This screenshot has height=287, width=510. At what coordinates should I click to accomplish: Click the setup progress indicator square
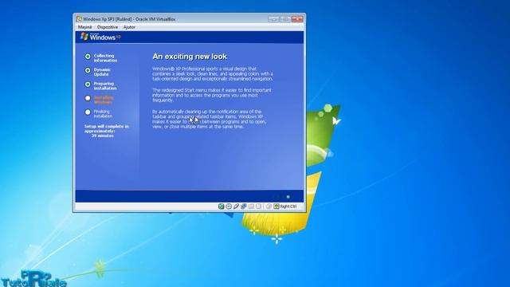tap(288, 197)
